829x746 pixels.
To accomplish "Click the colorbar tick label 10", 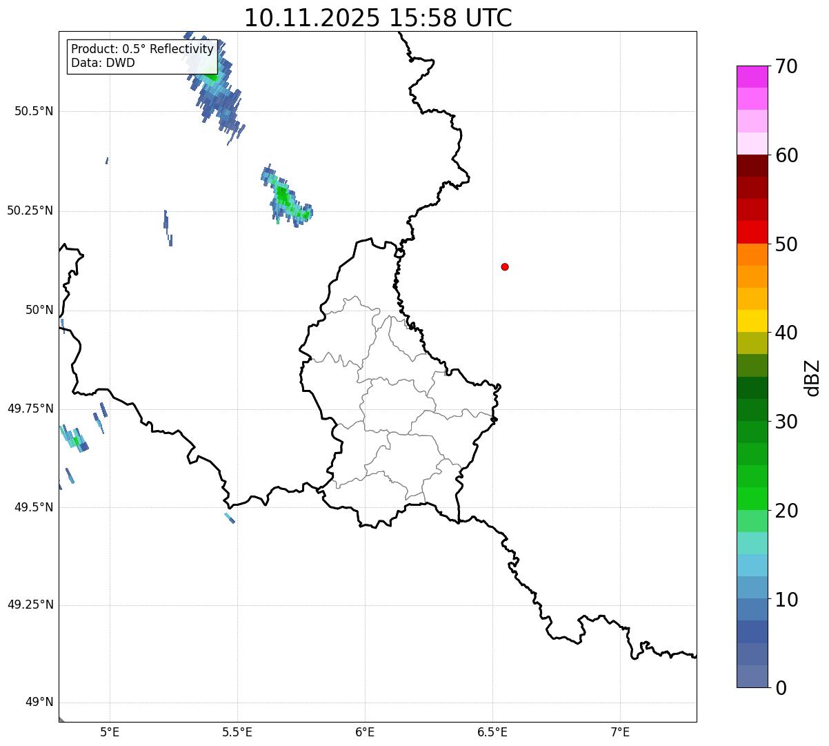I will [x=786, y=600].
